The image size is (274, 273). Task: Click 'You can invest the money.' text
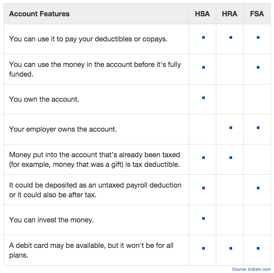coord(52,220)
